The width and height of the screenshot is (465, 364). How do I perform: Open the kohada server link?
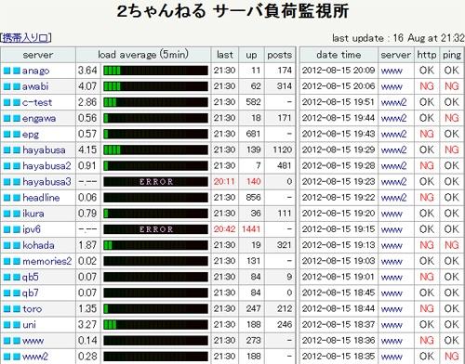(38, 245)
